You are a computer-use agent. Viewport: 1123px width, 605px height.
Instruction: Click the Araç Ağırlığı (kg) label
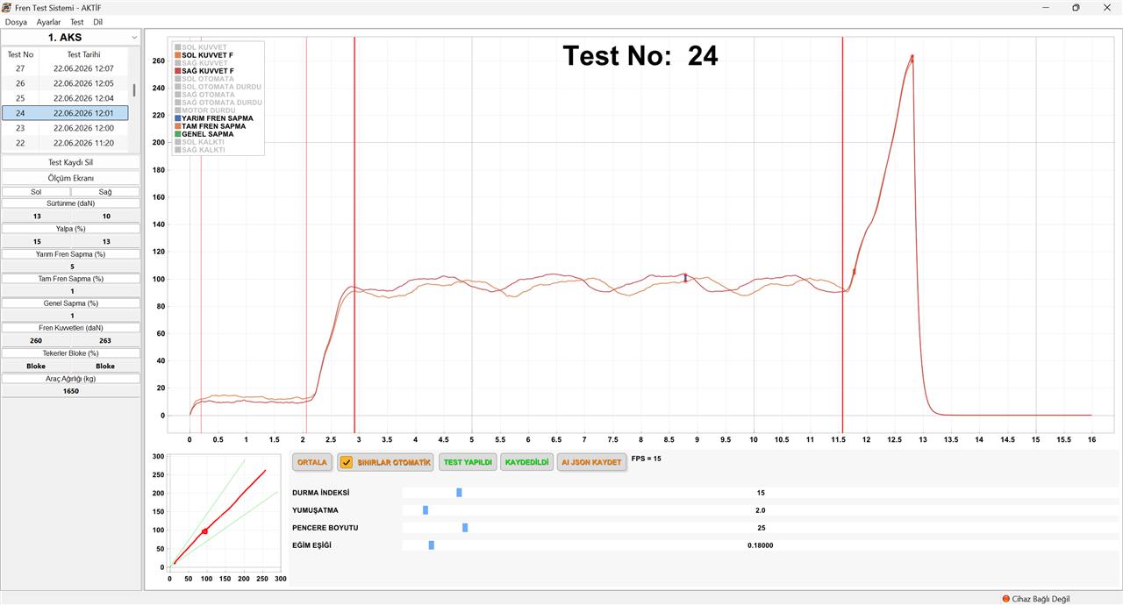pyautogui.click(x=70, y=379)
